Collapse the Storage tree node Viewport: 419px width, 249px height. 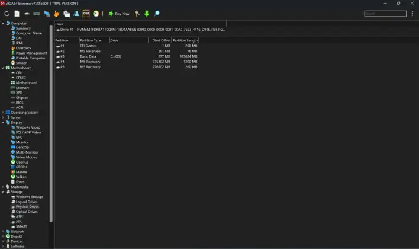coord(3,191)
